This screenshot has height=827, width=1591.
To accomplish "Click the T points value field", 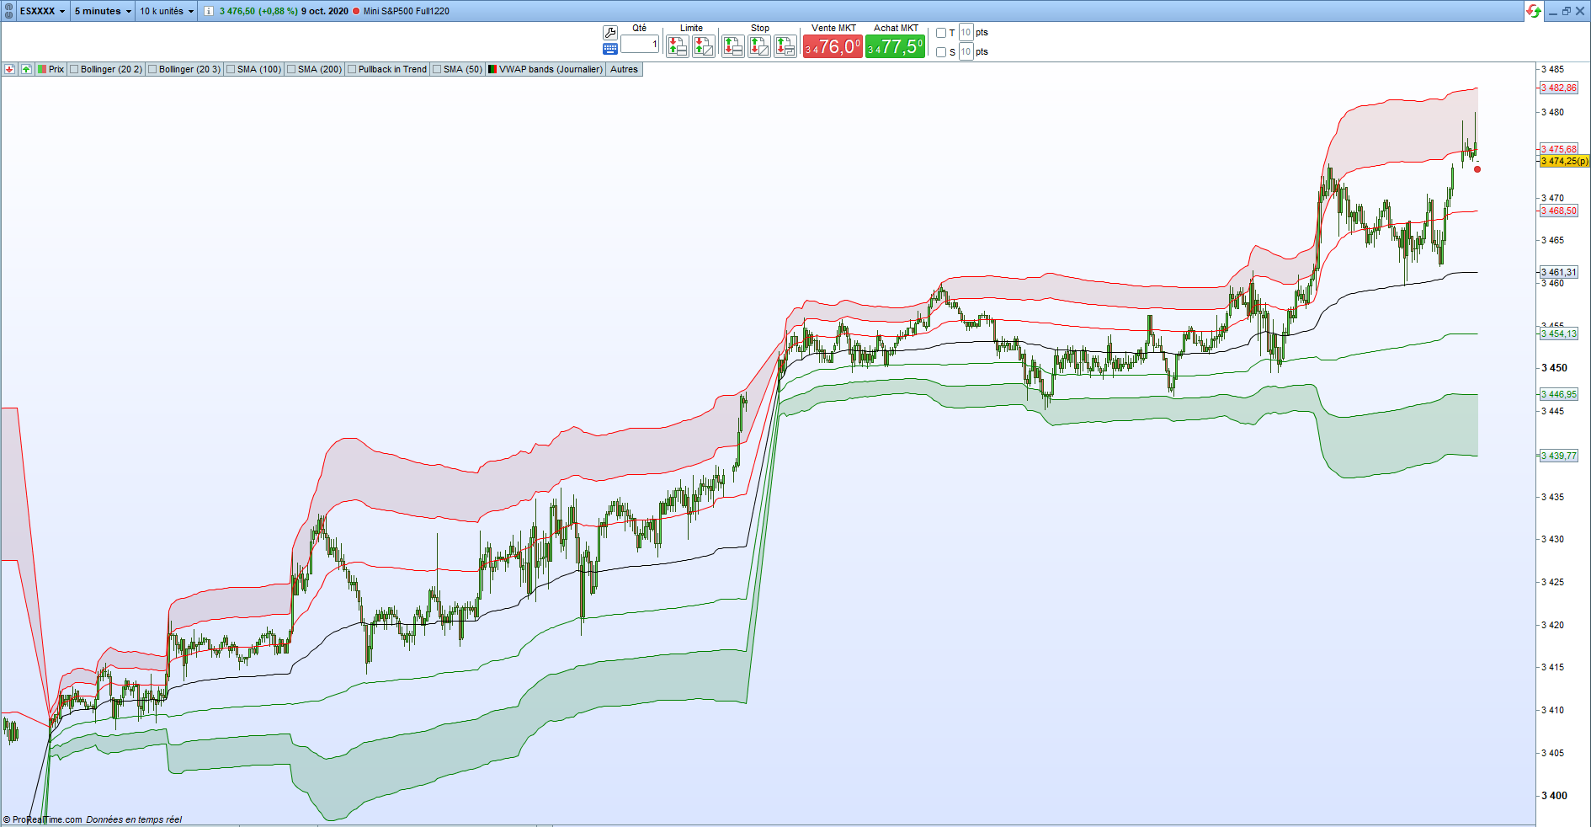I will 966,33.
